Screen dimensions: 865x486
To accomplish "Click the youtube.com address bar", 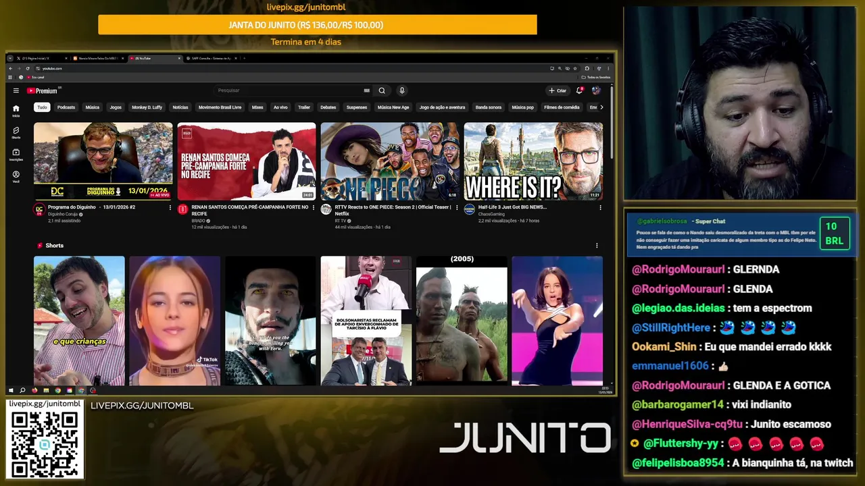I will [291, 68].
